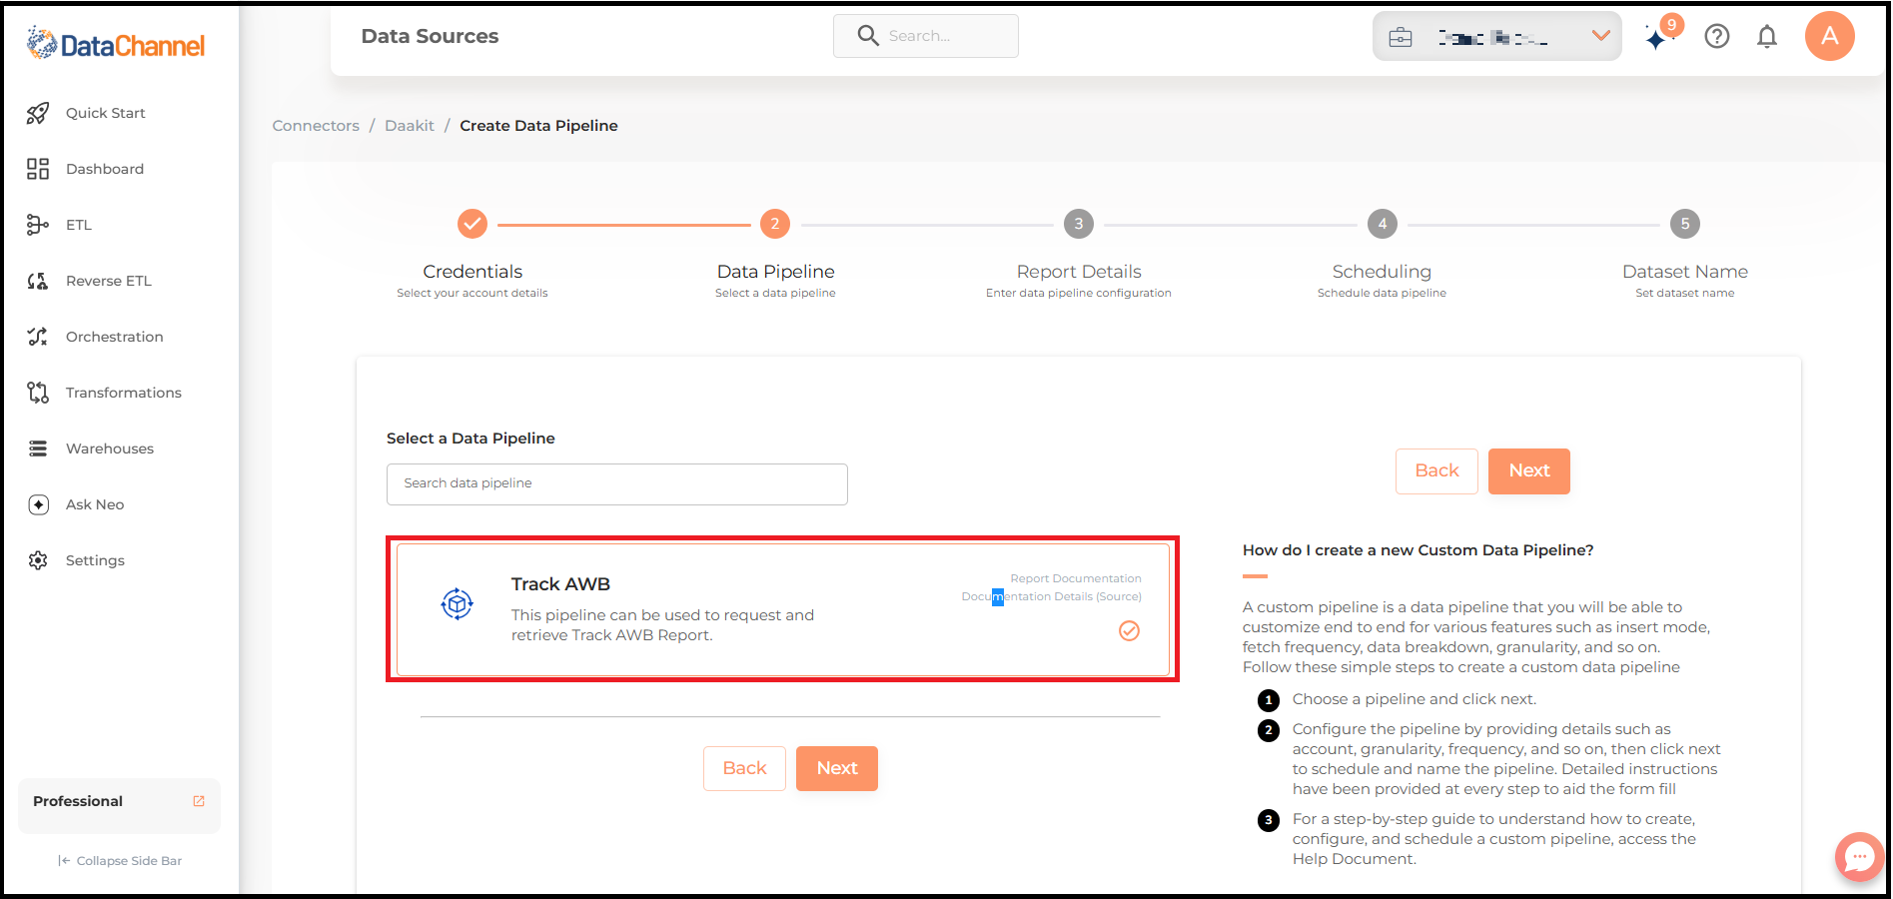
Task: Click the 'Choose a pipeline and click next.' step
Action: tap(1415, 699)
